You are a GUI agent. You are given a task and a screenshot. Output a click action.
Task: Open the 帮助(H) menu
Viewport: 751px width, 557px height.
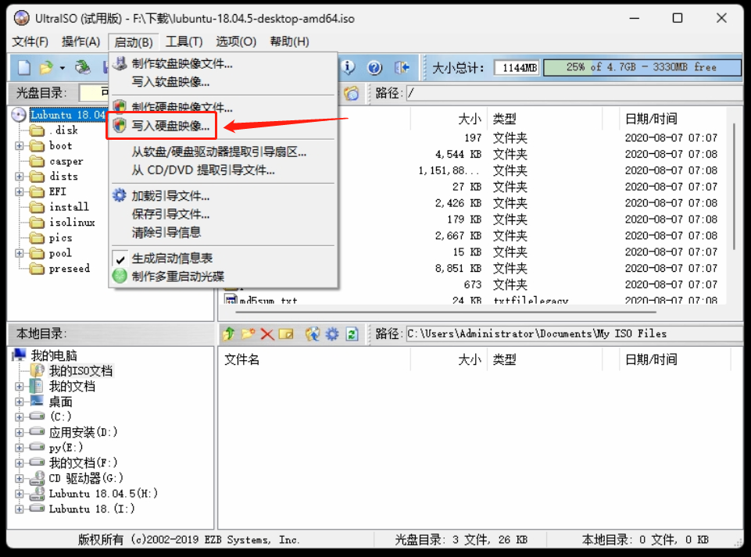tap(289, 41)
